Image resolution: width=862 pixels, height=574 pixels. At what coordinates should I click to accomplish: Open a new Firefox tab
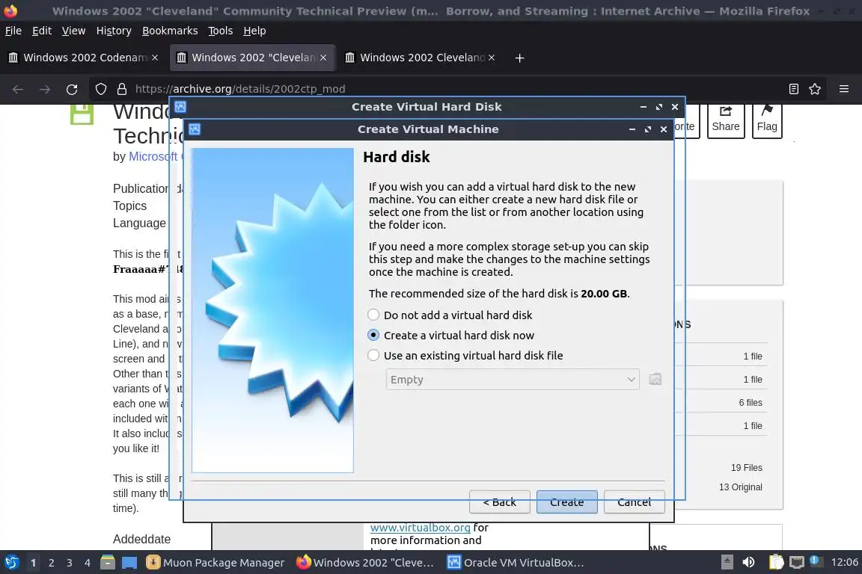click(519, 58)
